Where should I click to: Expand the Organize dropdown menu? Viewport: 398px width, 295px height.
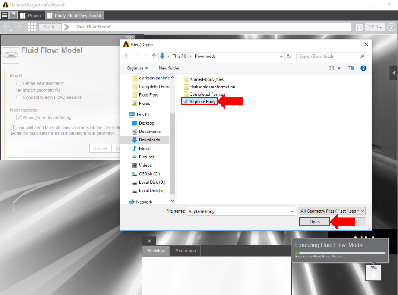[x=137, y=68]
